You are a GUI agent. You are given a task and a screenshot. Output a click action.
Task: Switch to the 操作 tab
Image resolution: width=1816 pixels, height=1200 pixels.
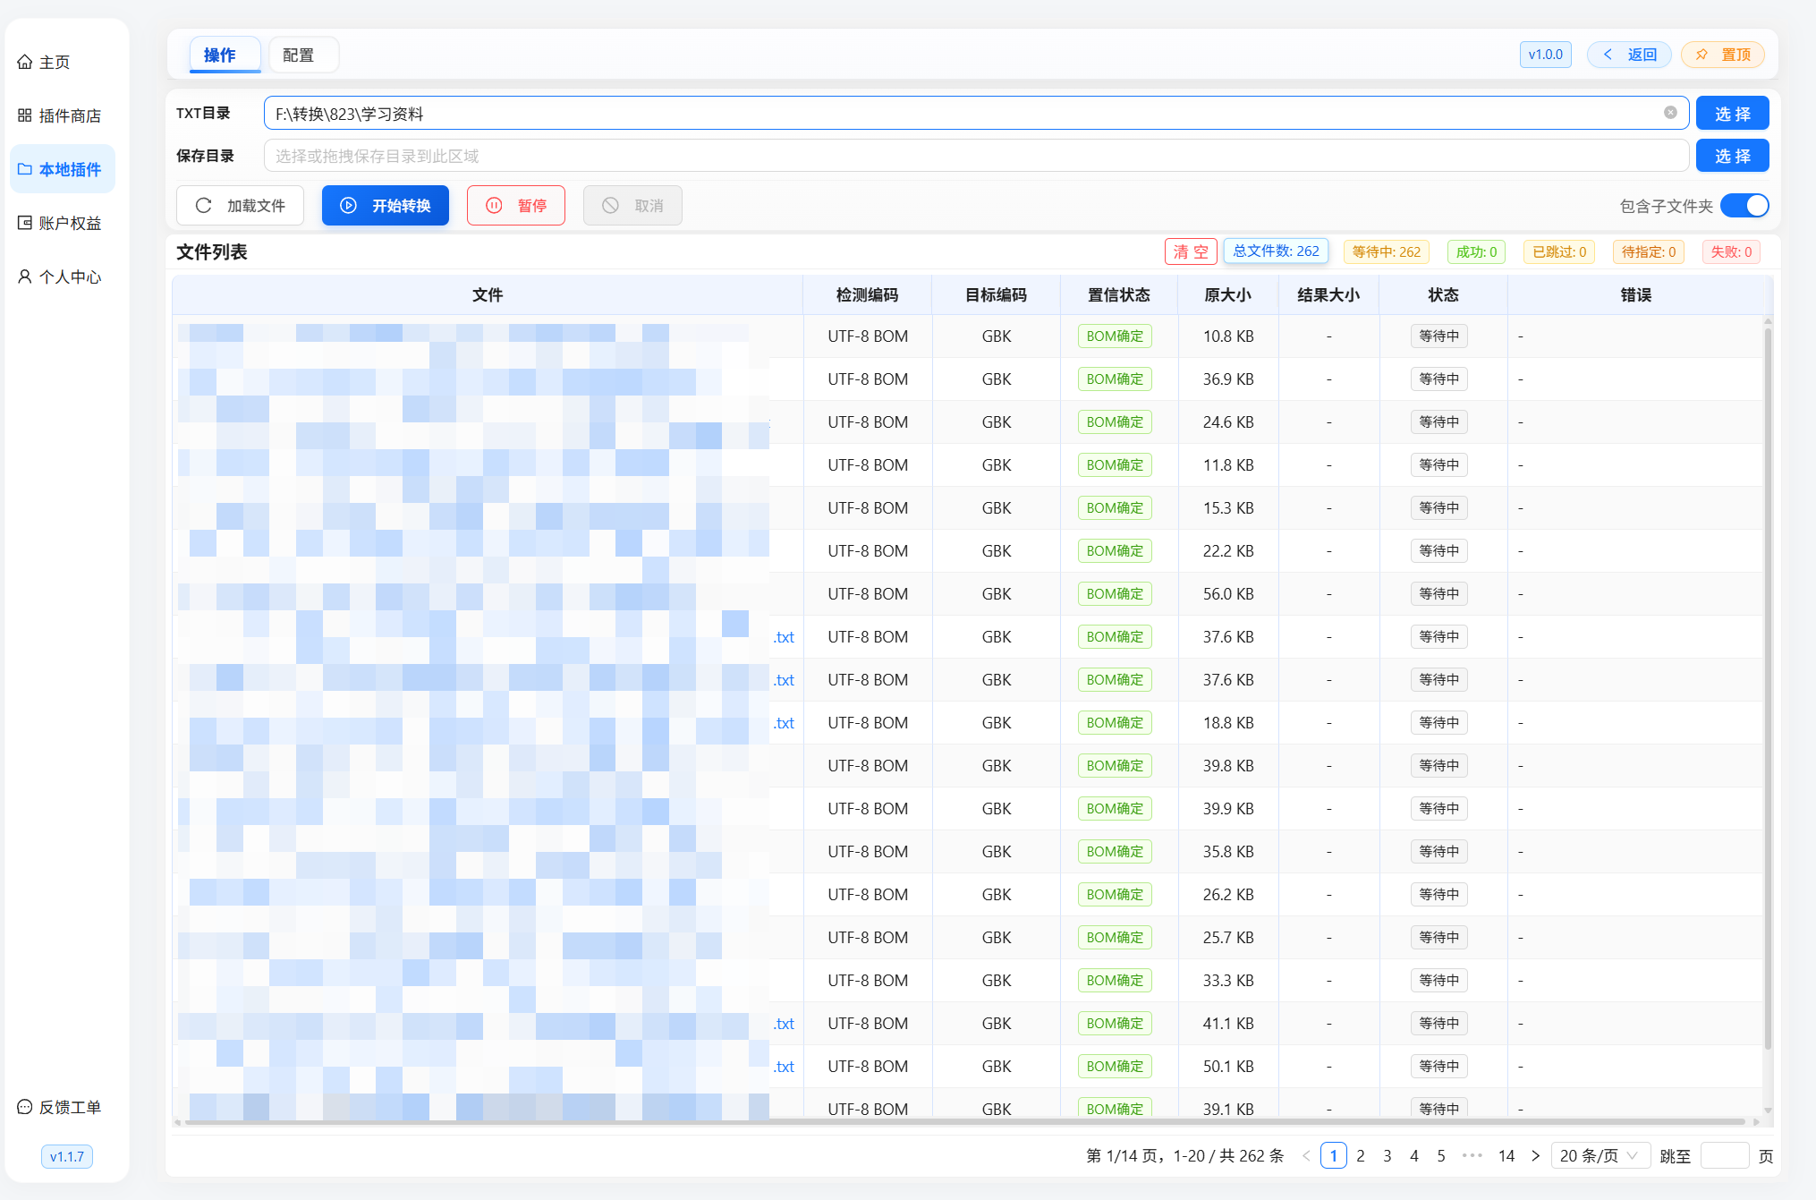coord(225,55)
